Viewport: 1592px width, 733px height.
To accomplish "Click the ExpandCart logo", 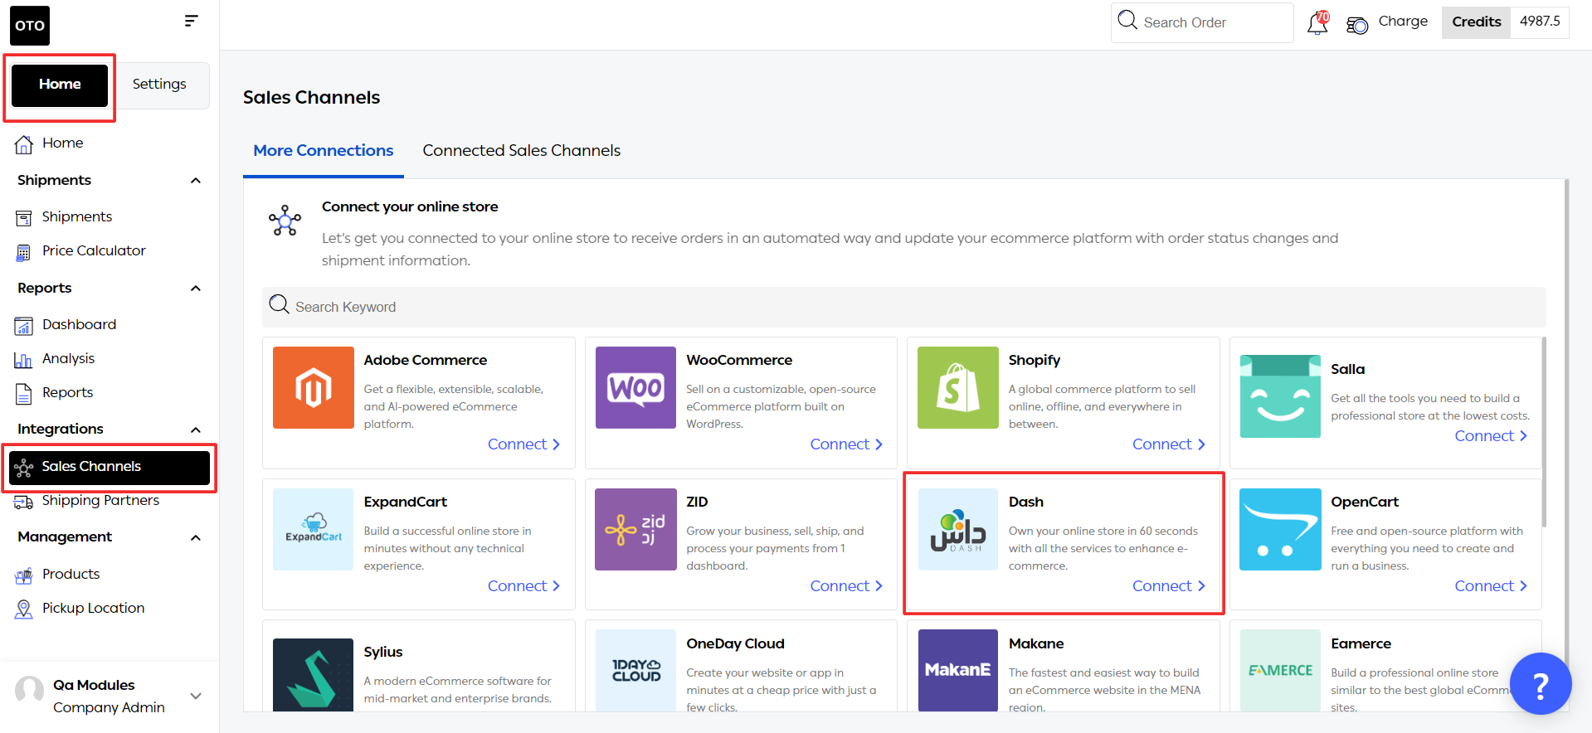I will tap(314, 529).
